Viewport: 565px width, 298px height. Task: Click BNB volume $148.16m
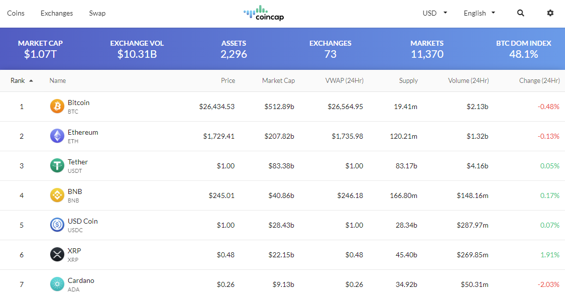473,195
